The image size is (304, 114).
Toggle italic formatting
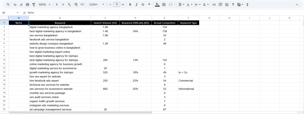[x=137, y=4]
